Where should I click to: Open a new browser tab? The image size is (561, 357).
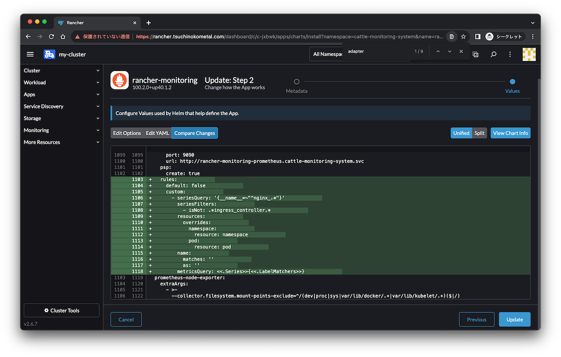tap(149, 23)
